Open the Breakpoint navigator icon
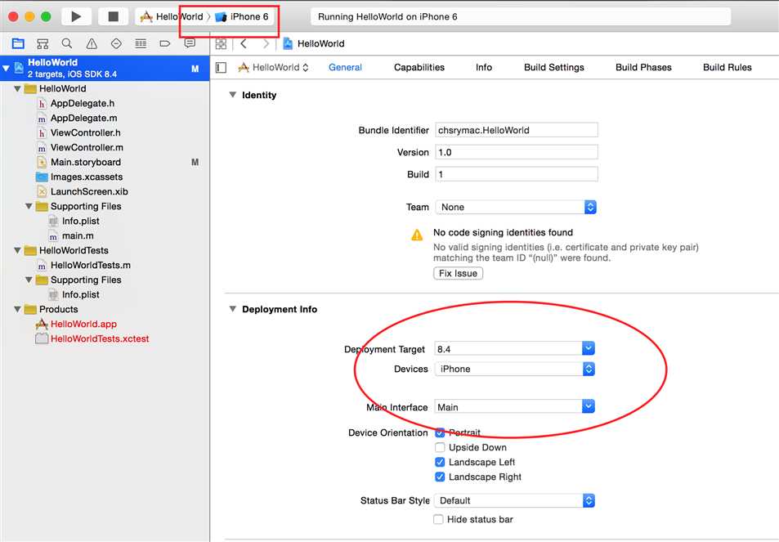The height and width of the screenshot is (542, 779). point(165,43)
